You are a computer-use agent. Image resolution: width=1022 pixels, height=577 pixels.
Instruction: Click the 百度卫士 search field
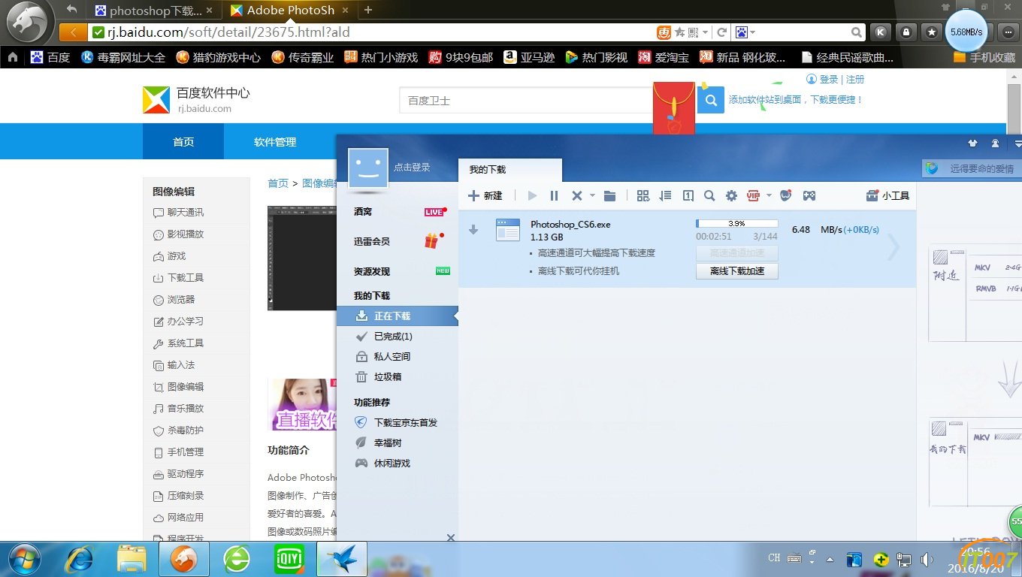point(526,100)
